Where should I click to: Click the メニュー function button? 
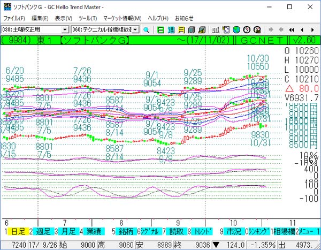308,231
